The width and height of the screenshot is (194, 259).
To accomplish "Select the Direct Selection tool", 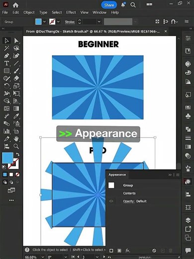I will coord(16,41).
